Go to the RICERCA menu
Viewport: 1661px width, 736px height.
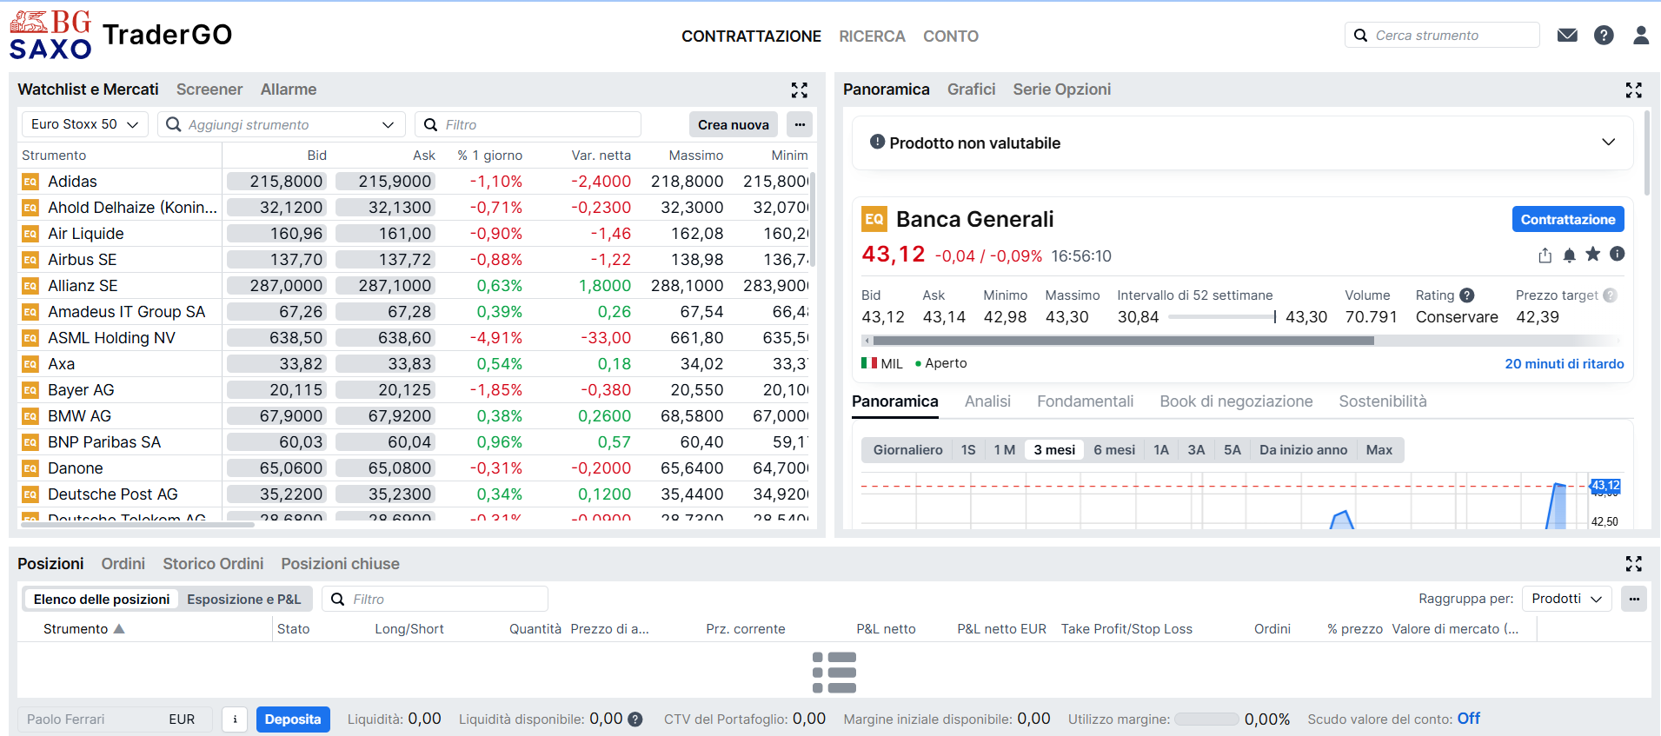pyautogui.click(x=872, y=36)
